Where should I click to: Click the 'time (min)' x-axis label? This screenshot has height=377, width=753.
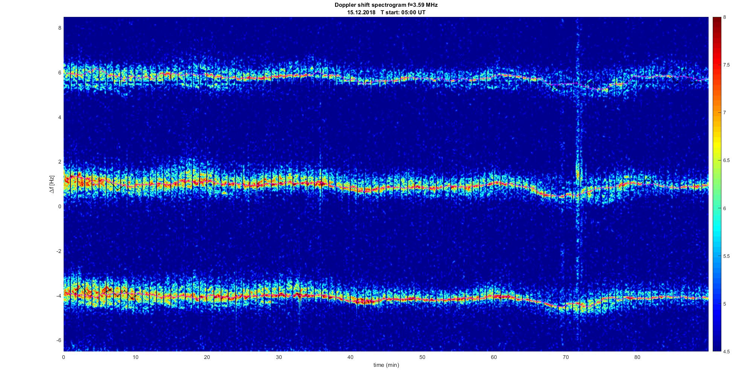[386, 365]
